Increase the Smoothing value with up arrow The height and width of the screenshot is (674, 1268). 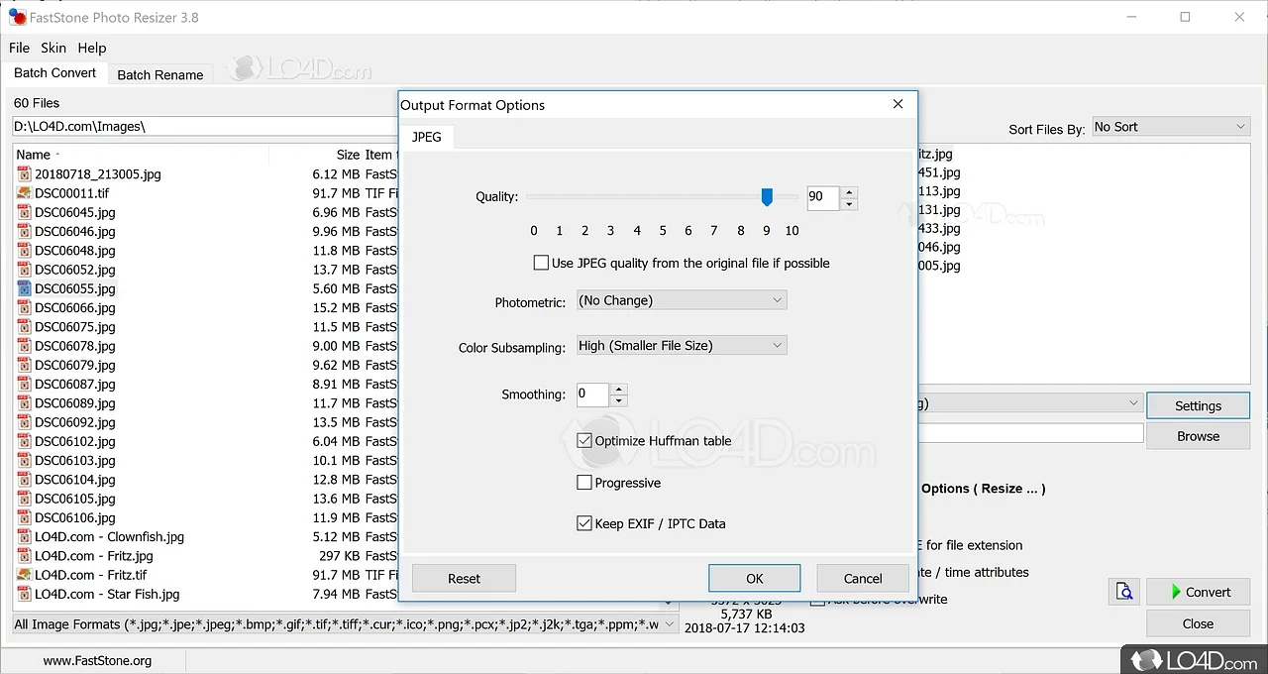tap(619, 389)
